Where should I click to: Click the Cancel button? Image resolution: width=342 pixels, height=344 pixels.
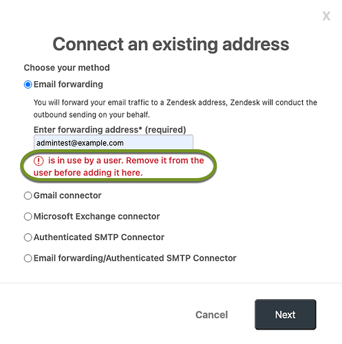pyautogui.click(x=212, y=315)
